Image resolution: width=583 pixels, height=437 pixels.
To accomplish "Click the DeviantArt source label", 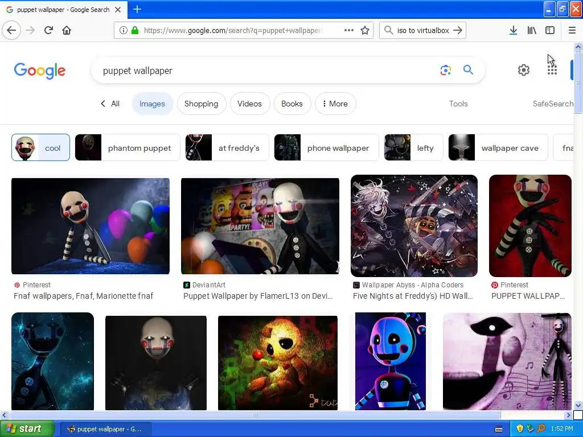I will click(x=208, y=285).
